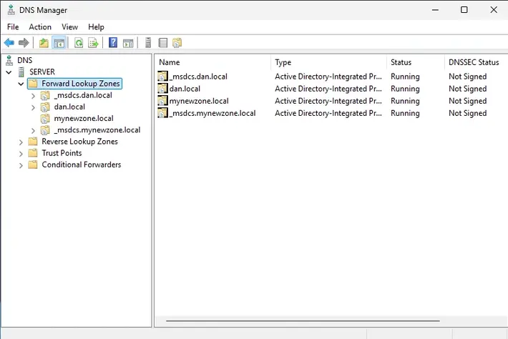Collapse the SERVER node
Image resolution: width=508 pixels, height=339 pixels.
point(9,72)
